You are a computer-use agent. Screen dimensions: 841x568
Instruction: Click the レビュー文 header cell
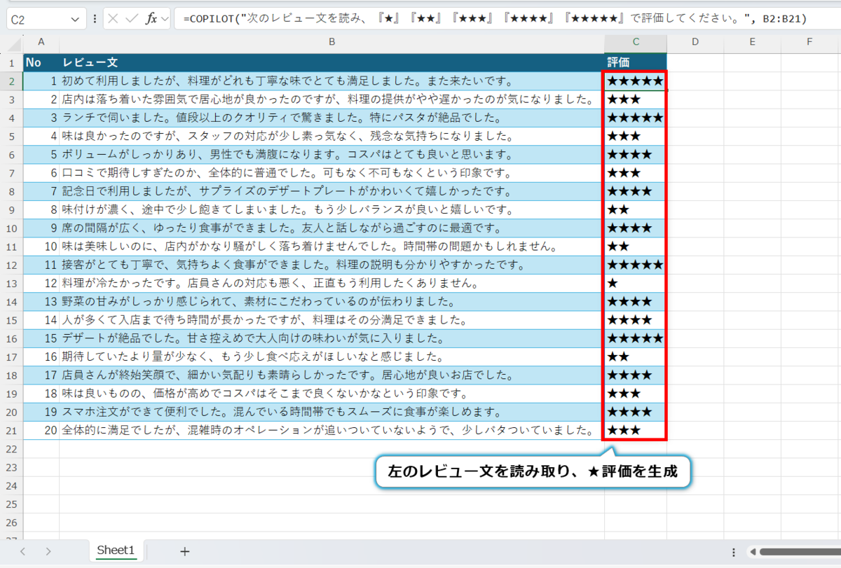tap(332, 62)
